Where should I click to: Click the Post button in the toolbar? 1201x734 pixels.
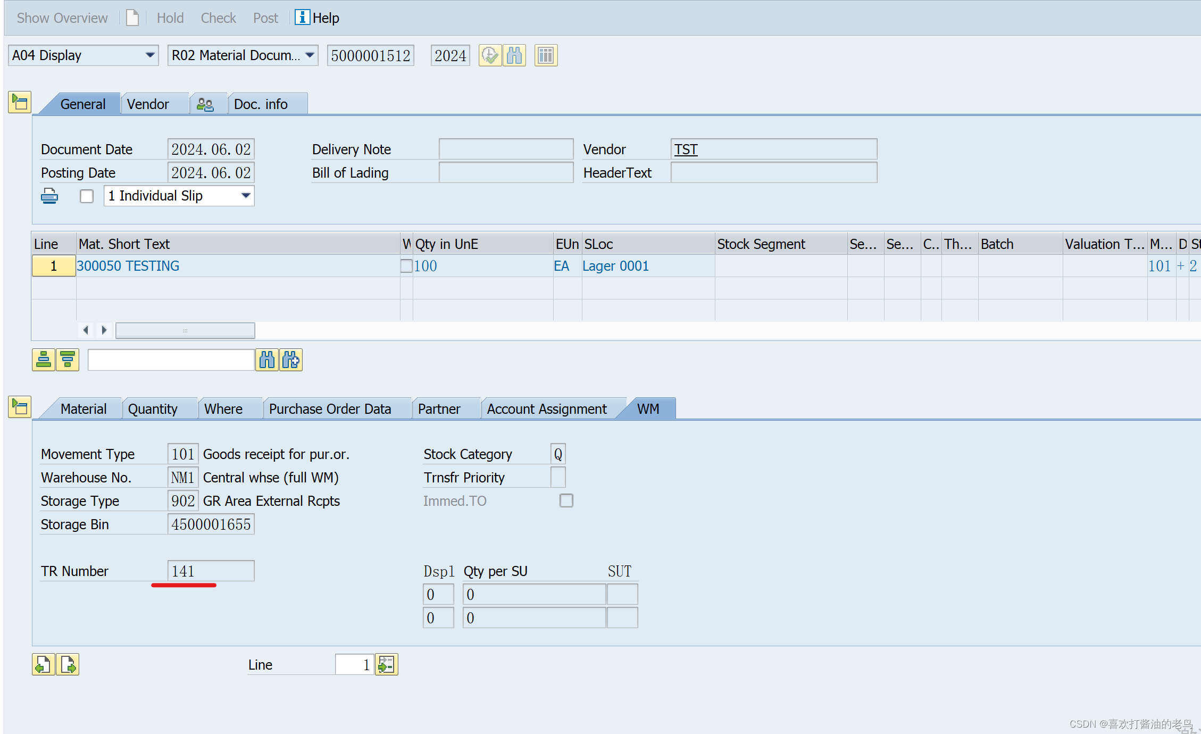point(265,18)
